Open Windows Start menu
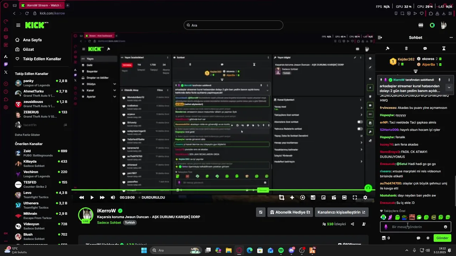This screenshot has width=456, height=256. click(x=144, y=250)
